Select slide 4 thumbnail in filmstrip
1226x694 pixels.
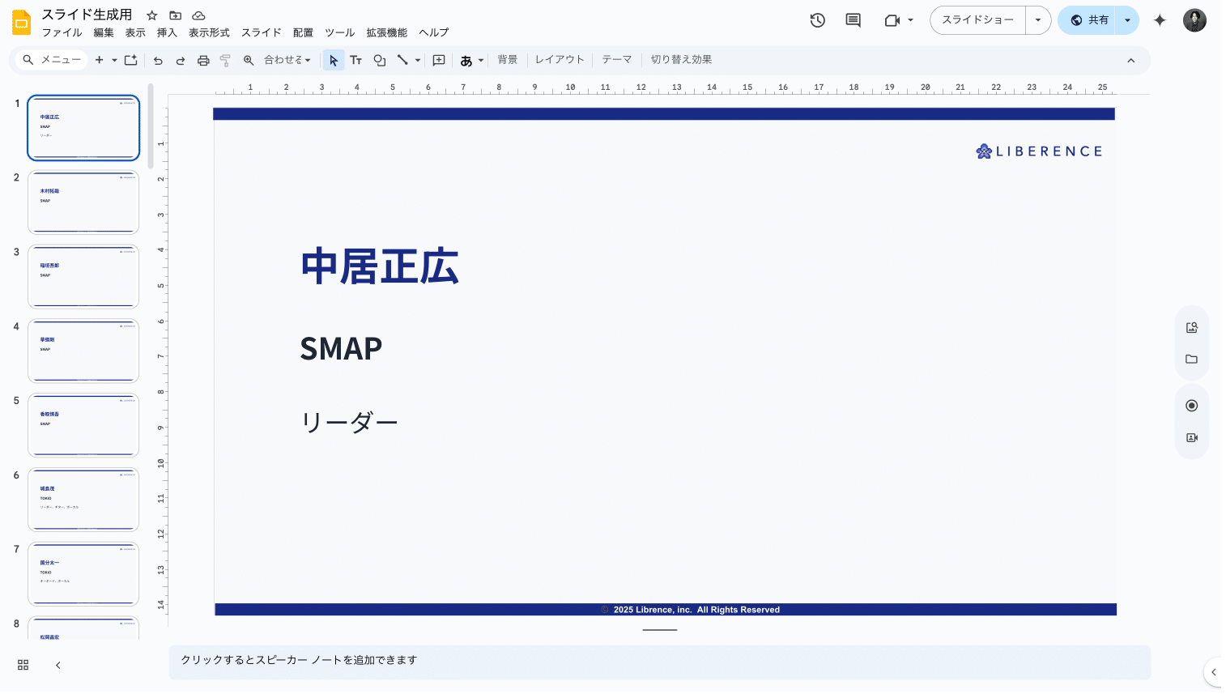click(x=83, y=351)
